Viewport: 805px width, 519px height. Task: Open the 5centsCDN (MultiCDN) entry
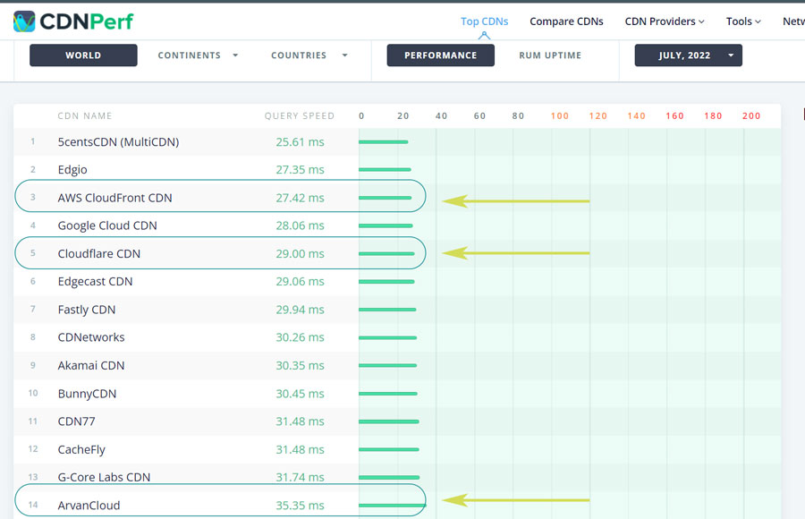click(119, 141)
